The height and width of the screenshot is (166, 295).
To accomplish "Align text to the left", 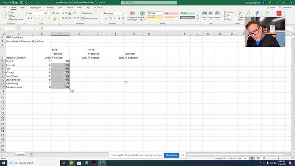I will pyautogui.click(x=63, y=18).
